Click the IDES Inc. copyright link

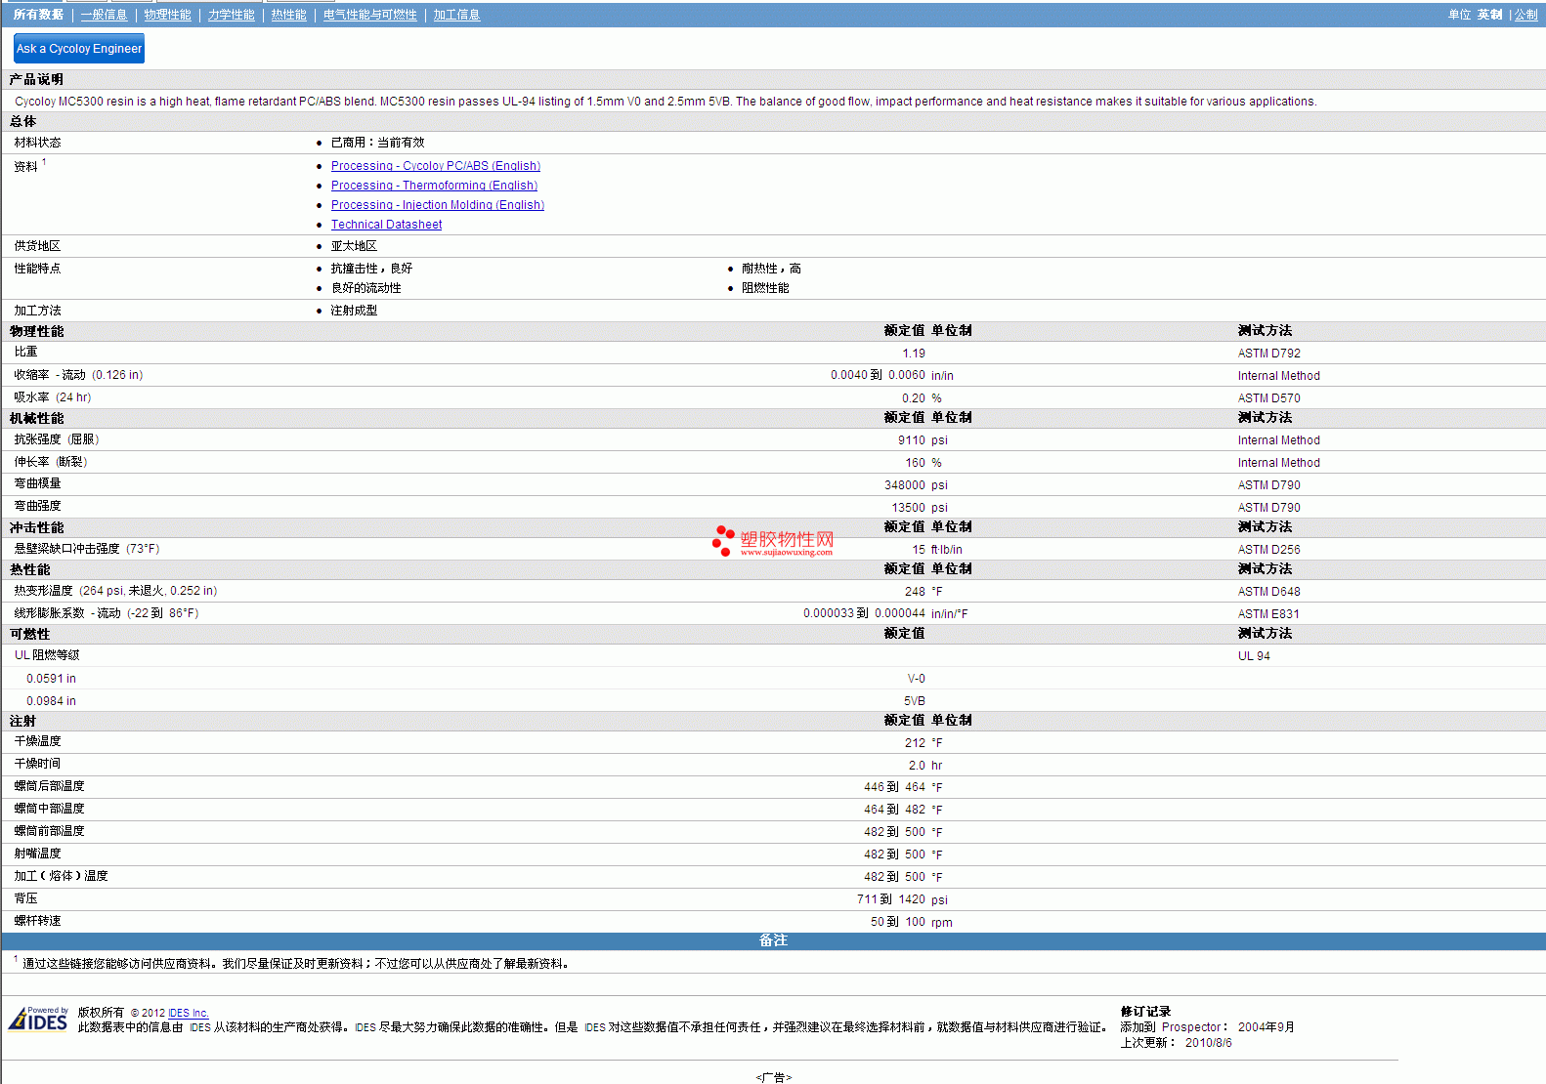point(188,1013)
